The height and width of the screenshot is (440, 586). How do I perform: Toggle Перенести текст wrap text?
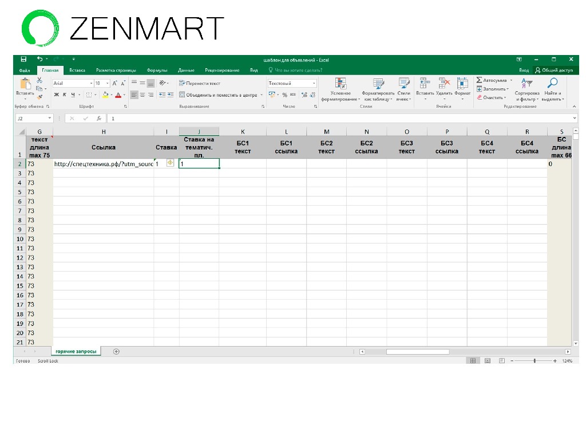[200, 83]
